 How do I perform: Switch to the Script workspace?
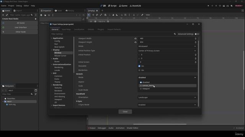pyautogui.click(x=112, y=6)
